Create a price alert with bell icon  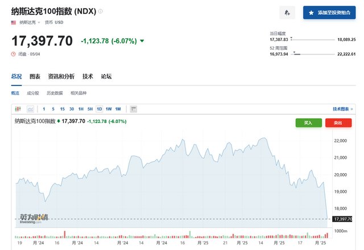pos(287,13)
